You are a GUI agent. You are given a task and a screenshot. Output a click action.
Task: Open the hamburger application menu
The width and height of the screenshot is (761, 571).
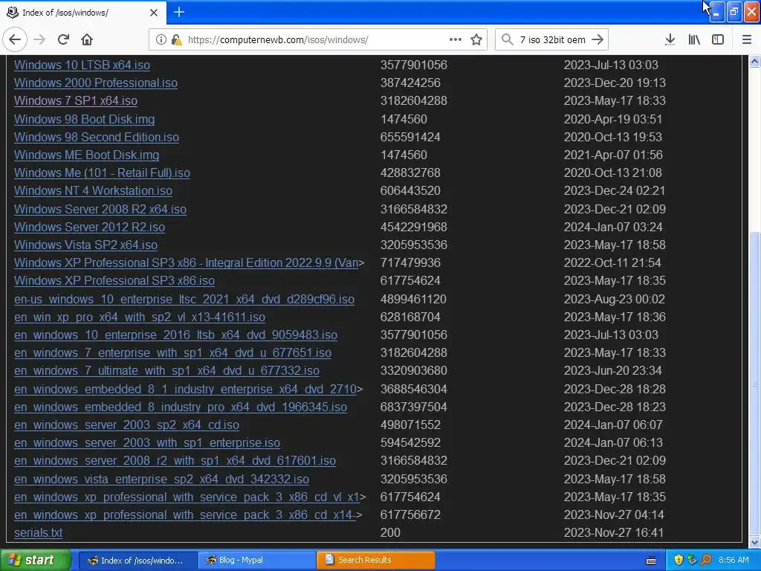(x=747, y=40)
